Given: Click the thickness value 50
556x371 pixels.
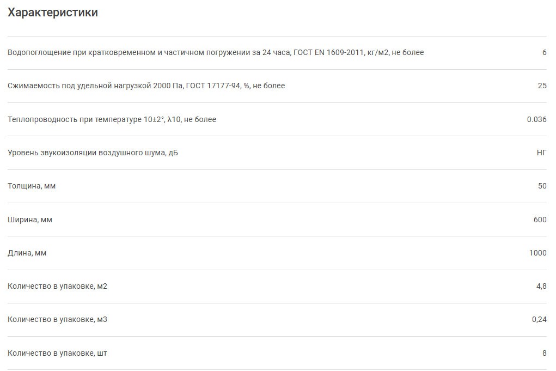Looking at the screenshot, I should point(542,186).
